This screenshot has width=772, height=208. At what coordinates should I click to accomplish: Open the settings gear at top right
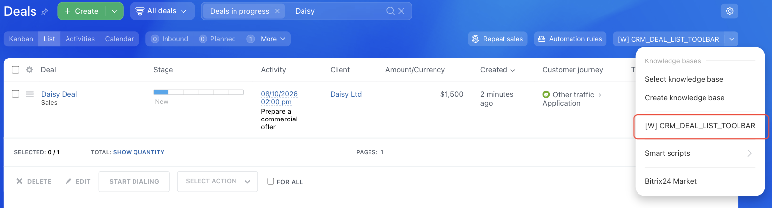730,11
